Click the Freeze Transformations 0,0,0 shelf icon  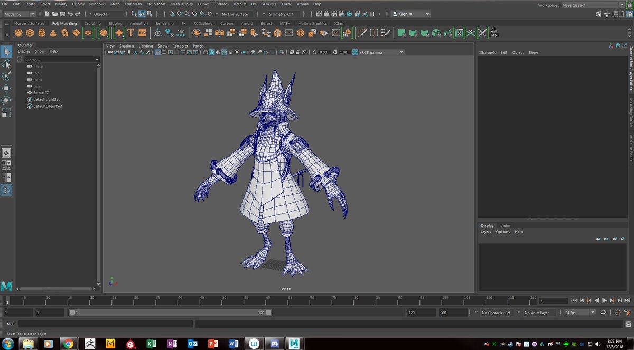[x=181, y=33]
